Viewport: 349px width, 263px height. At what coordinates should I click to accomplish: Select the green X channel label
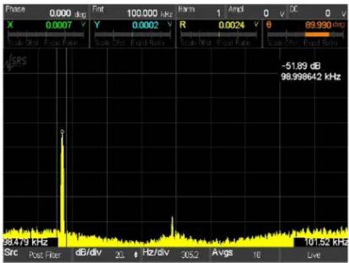pyautogui.click(x=10, y=25)
